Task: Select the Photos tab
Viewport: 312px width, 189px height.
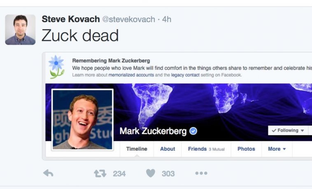Action: click(x=246, y=149)
